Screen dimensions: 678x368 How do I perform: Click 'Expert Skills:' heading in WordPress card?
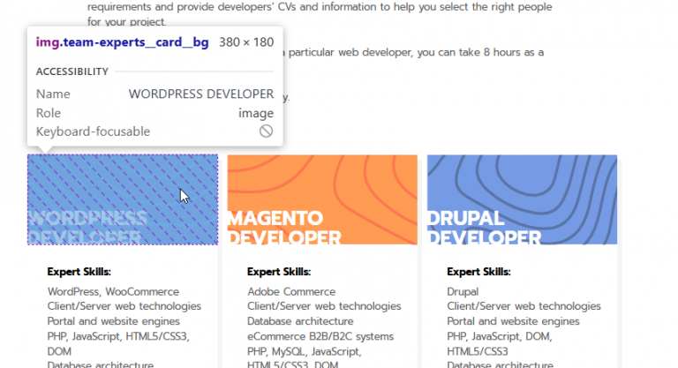pyautogui.click(x=79, y=272)
